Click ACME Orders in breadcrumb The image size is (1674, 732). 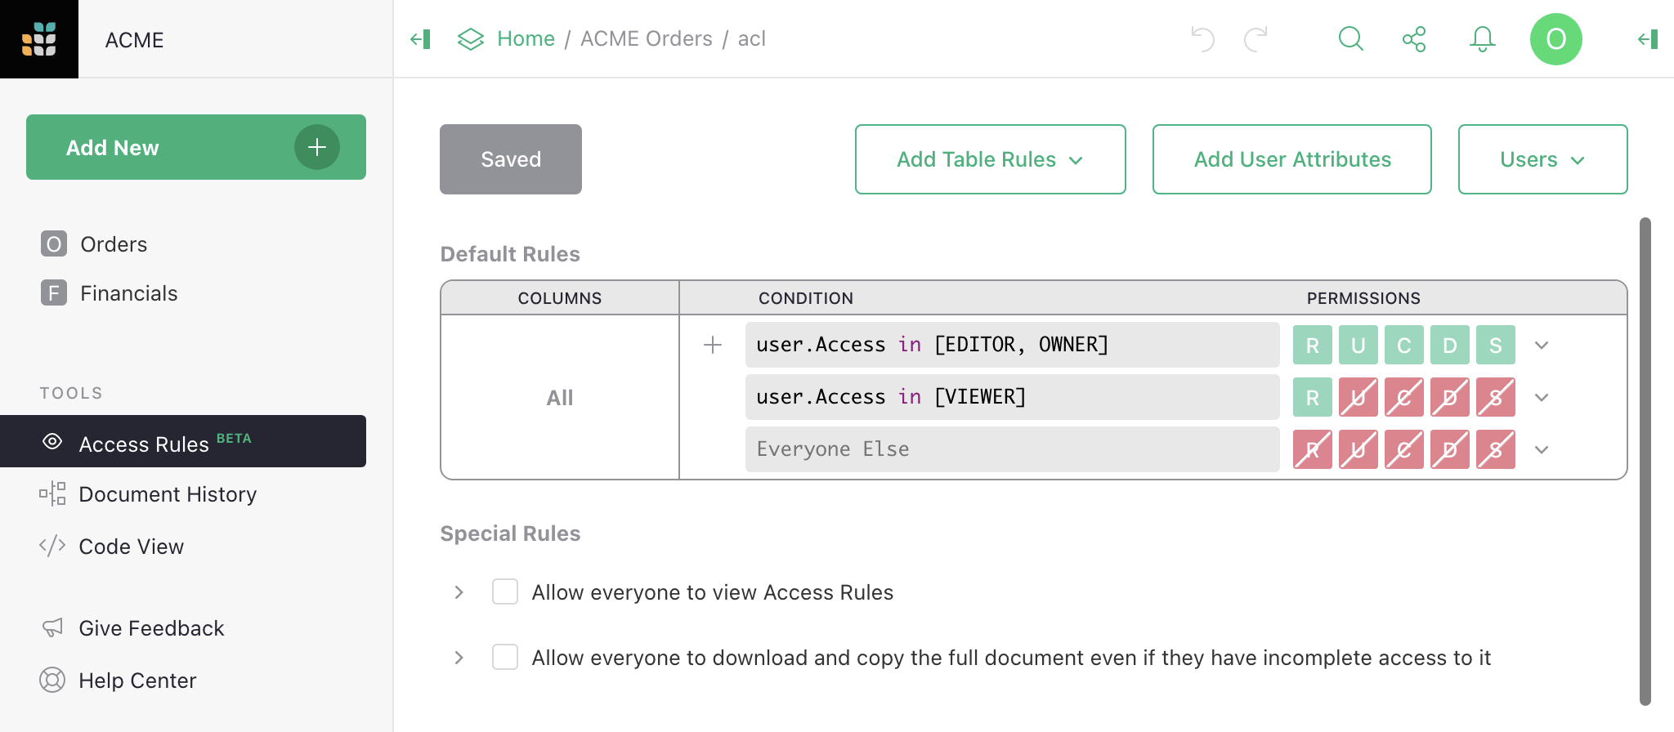tap(647, 38)
